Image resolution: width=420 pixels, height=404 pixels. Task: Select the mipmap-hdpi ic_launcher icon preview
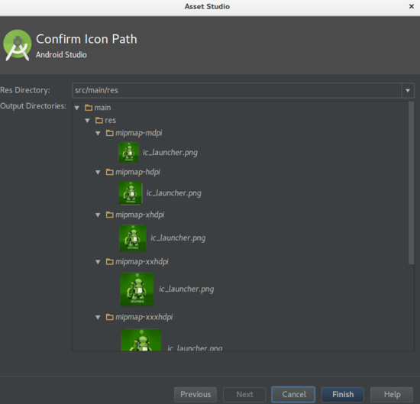(x=131, y=193)
